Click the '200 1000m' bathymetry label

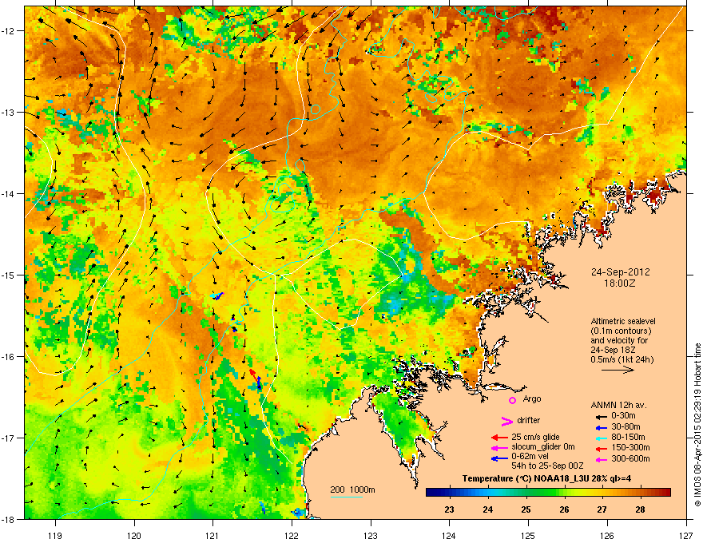click(x=352, y=490)
